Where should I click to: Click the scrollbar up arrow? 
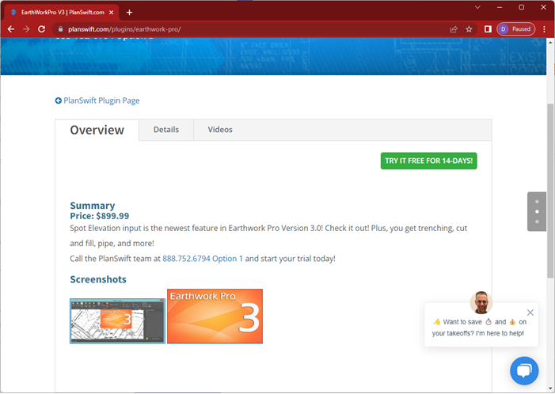tap(550, 43)
